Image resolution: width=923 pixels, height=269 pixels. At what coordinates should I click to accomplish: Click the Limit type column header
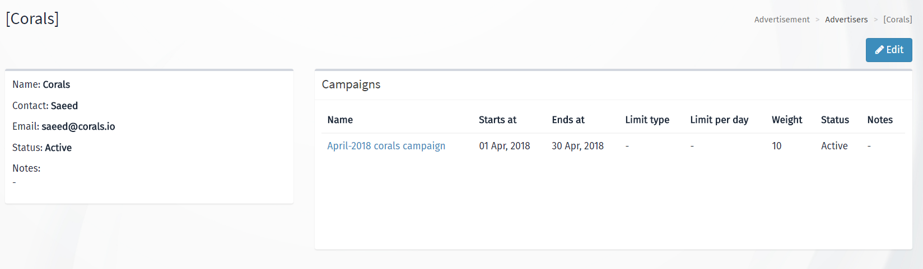[647, 120]
